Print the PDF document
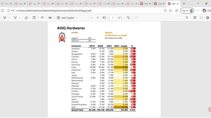 click(195, 18)
